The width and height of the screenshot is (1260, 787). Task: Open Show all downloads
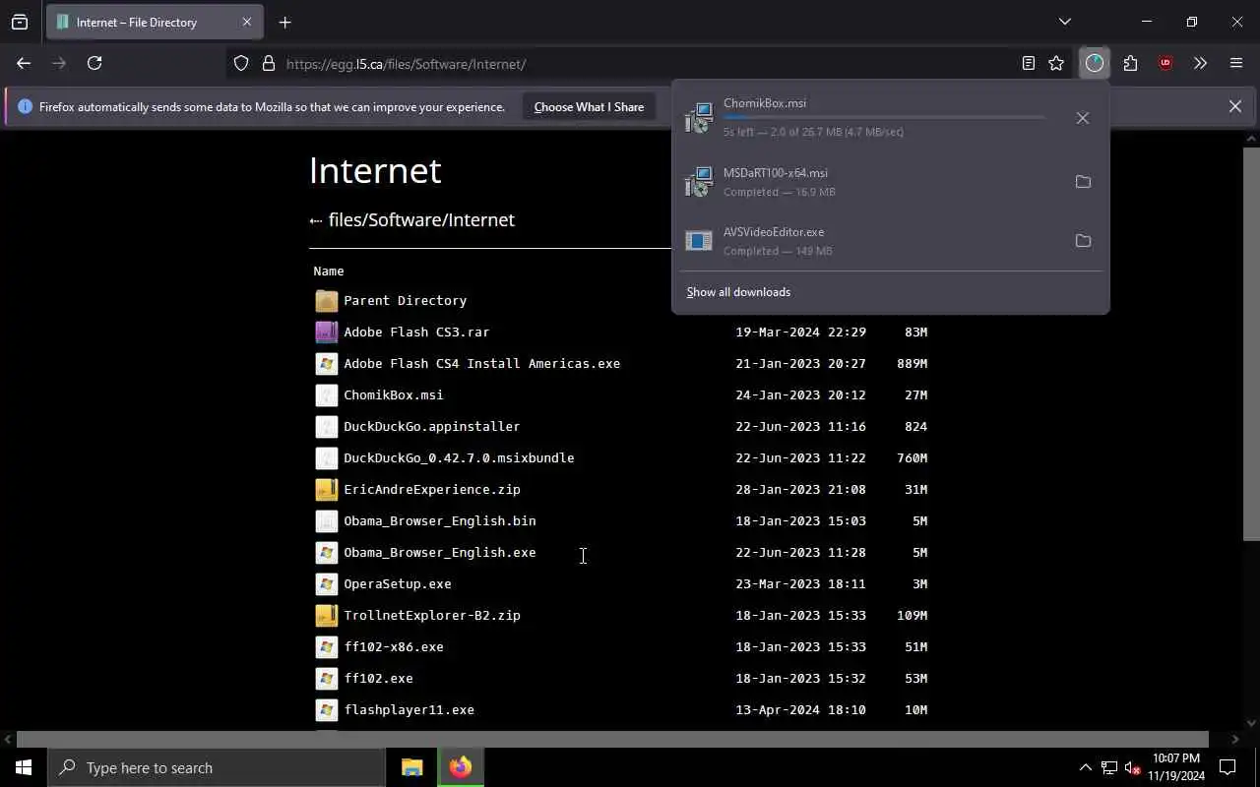tap(738, 292)
